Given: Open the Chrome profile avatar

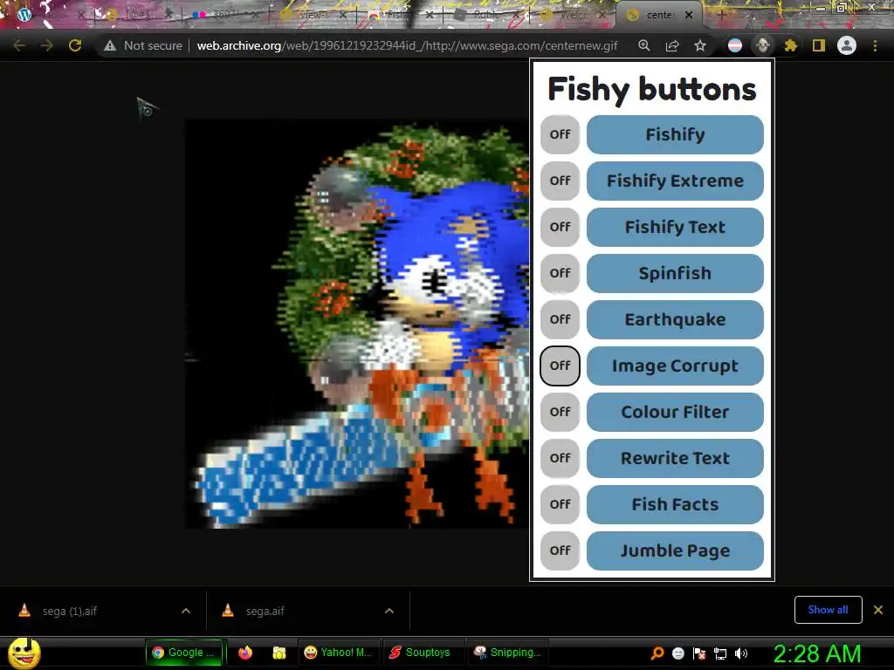Looking at the screenshot, I should coord(847,45).
